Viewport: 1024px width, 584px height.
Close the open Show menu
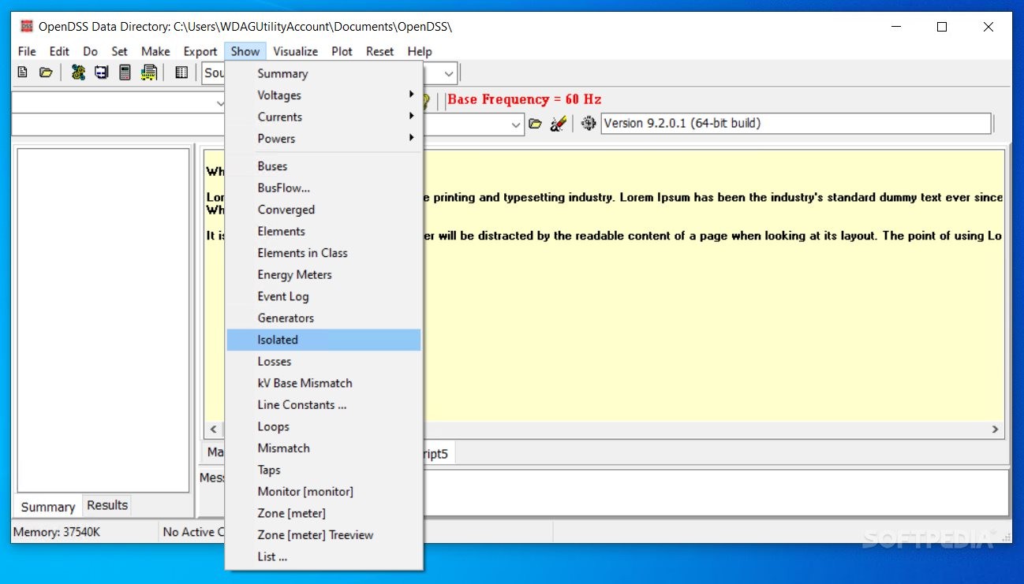click(245, 51)
